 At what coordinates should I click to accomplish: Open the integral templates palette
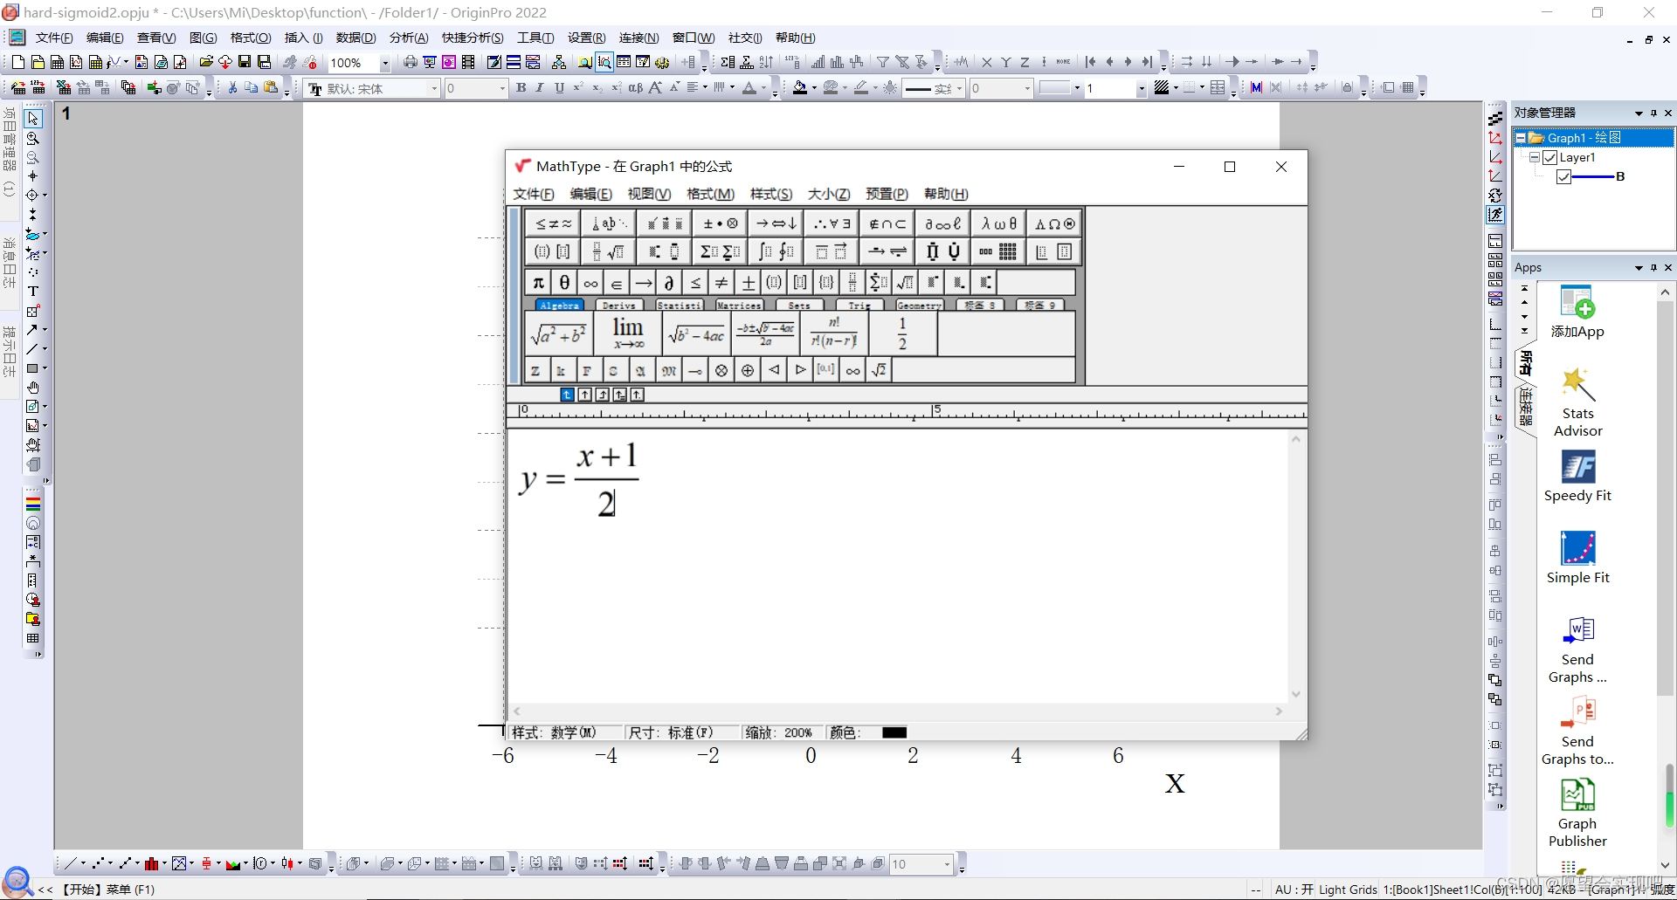pyautogui.click(x=776, y=252)
